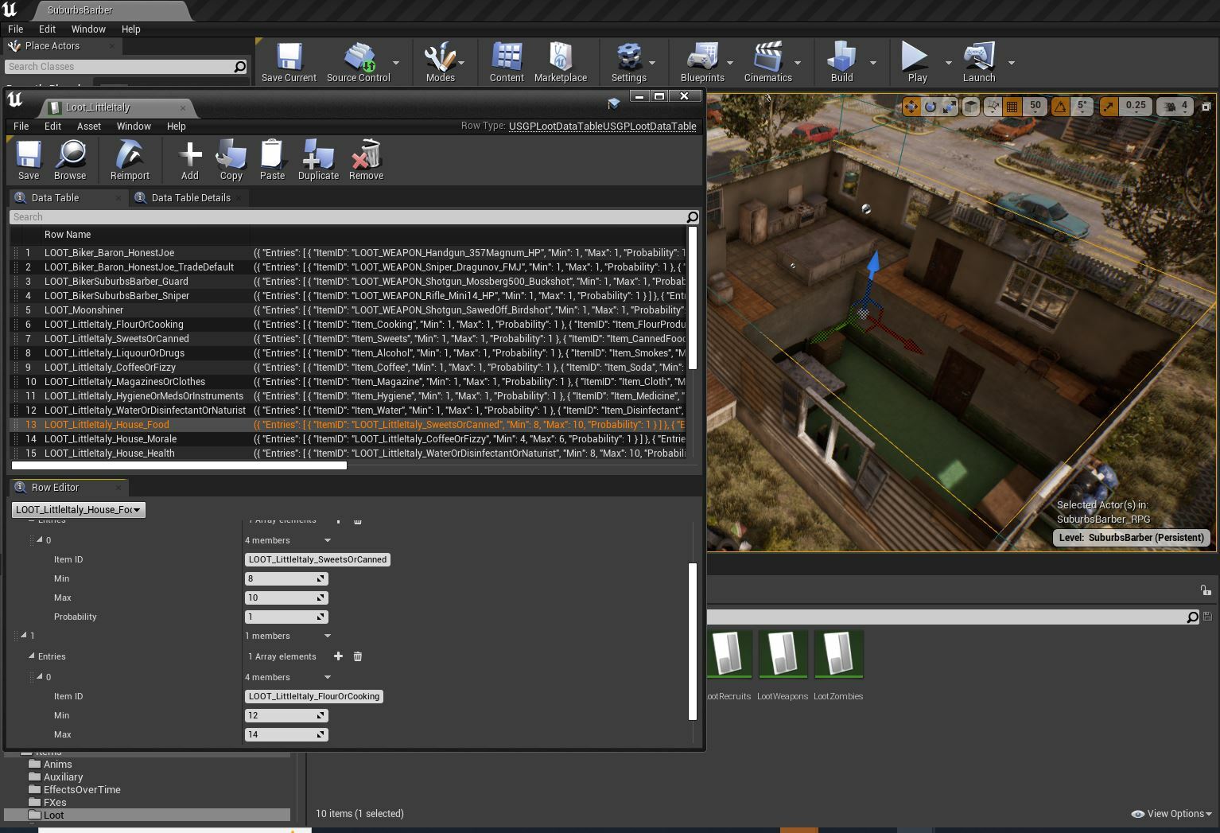Open the Blueprints toolbar button

702,63
